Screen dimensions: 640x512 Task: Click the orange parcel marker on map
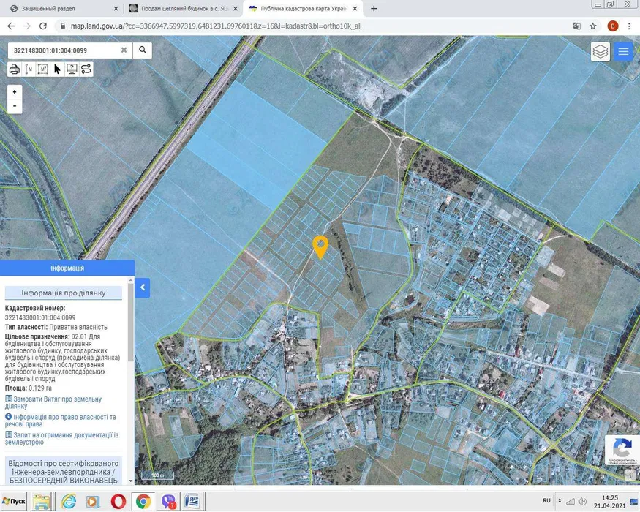tap(320, 246)
